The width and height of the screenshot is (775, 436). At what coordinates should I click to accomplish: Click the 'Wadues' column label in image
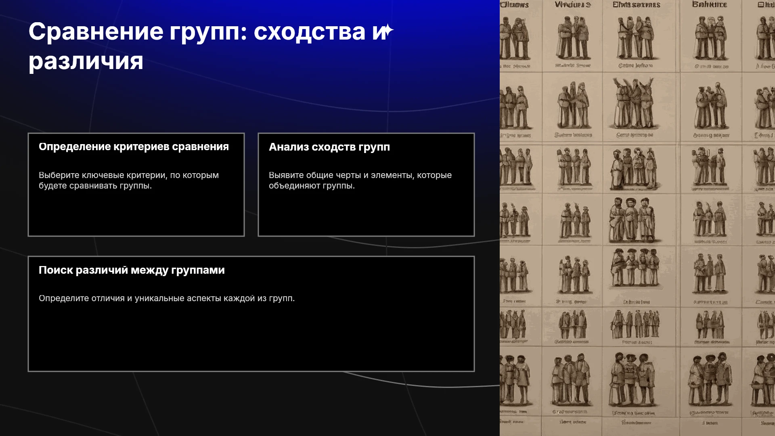[x=573, y=5]
